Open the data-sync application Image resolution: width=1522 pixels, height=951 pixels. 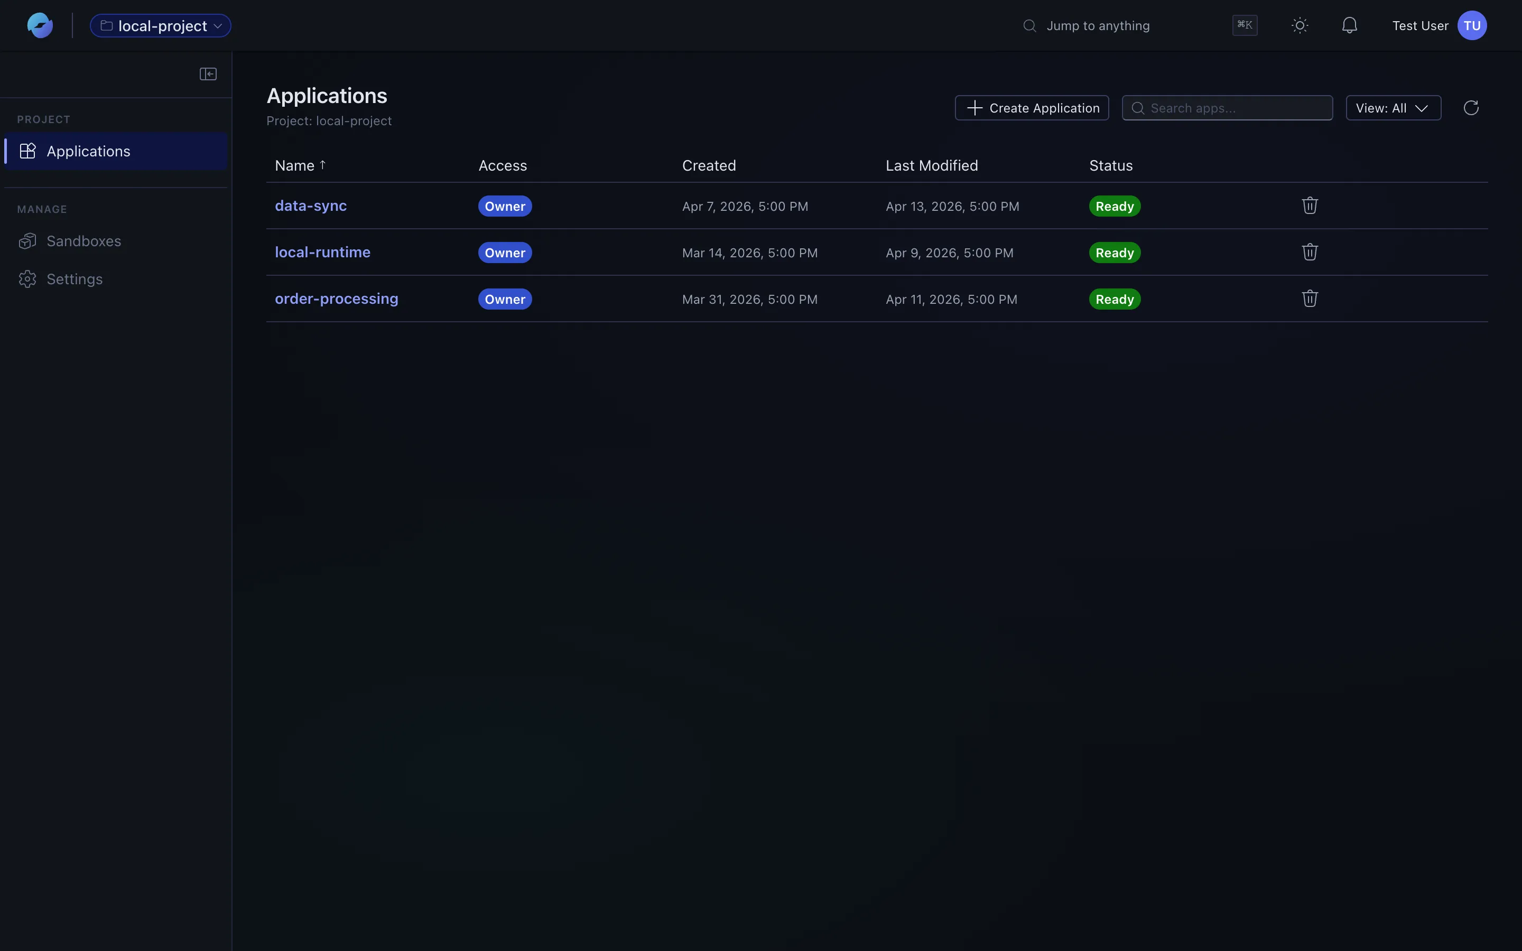[311, 206]
